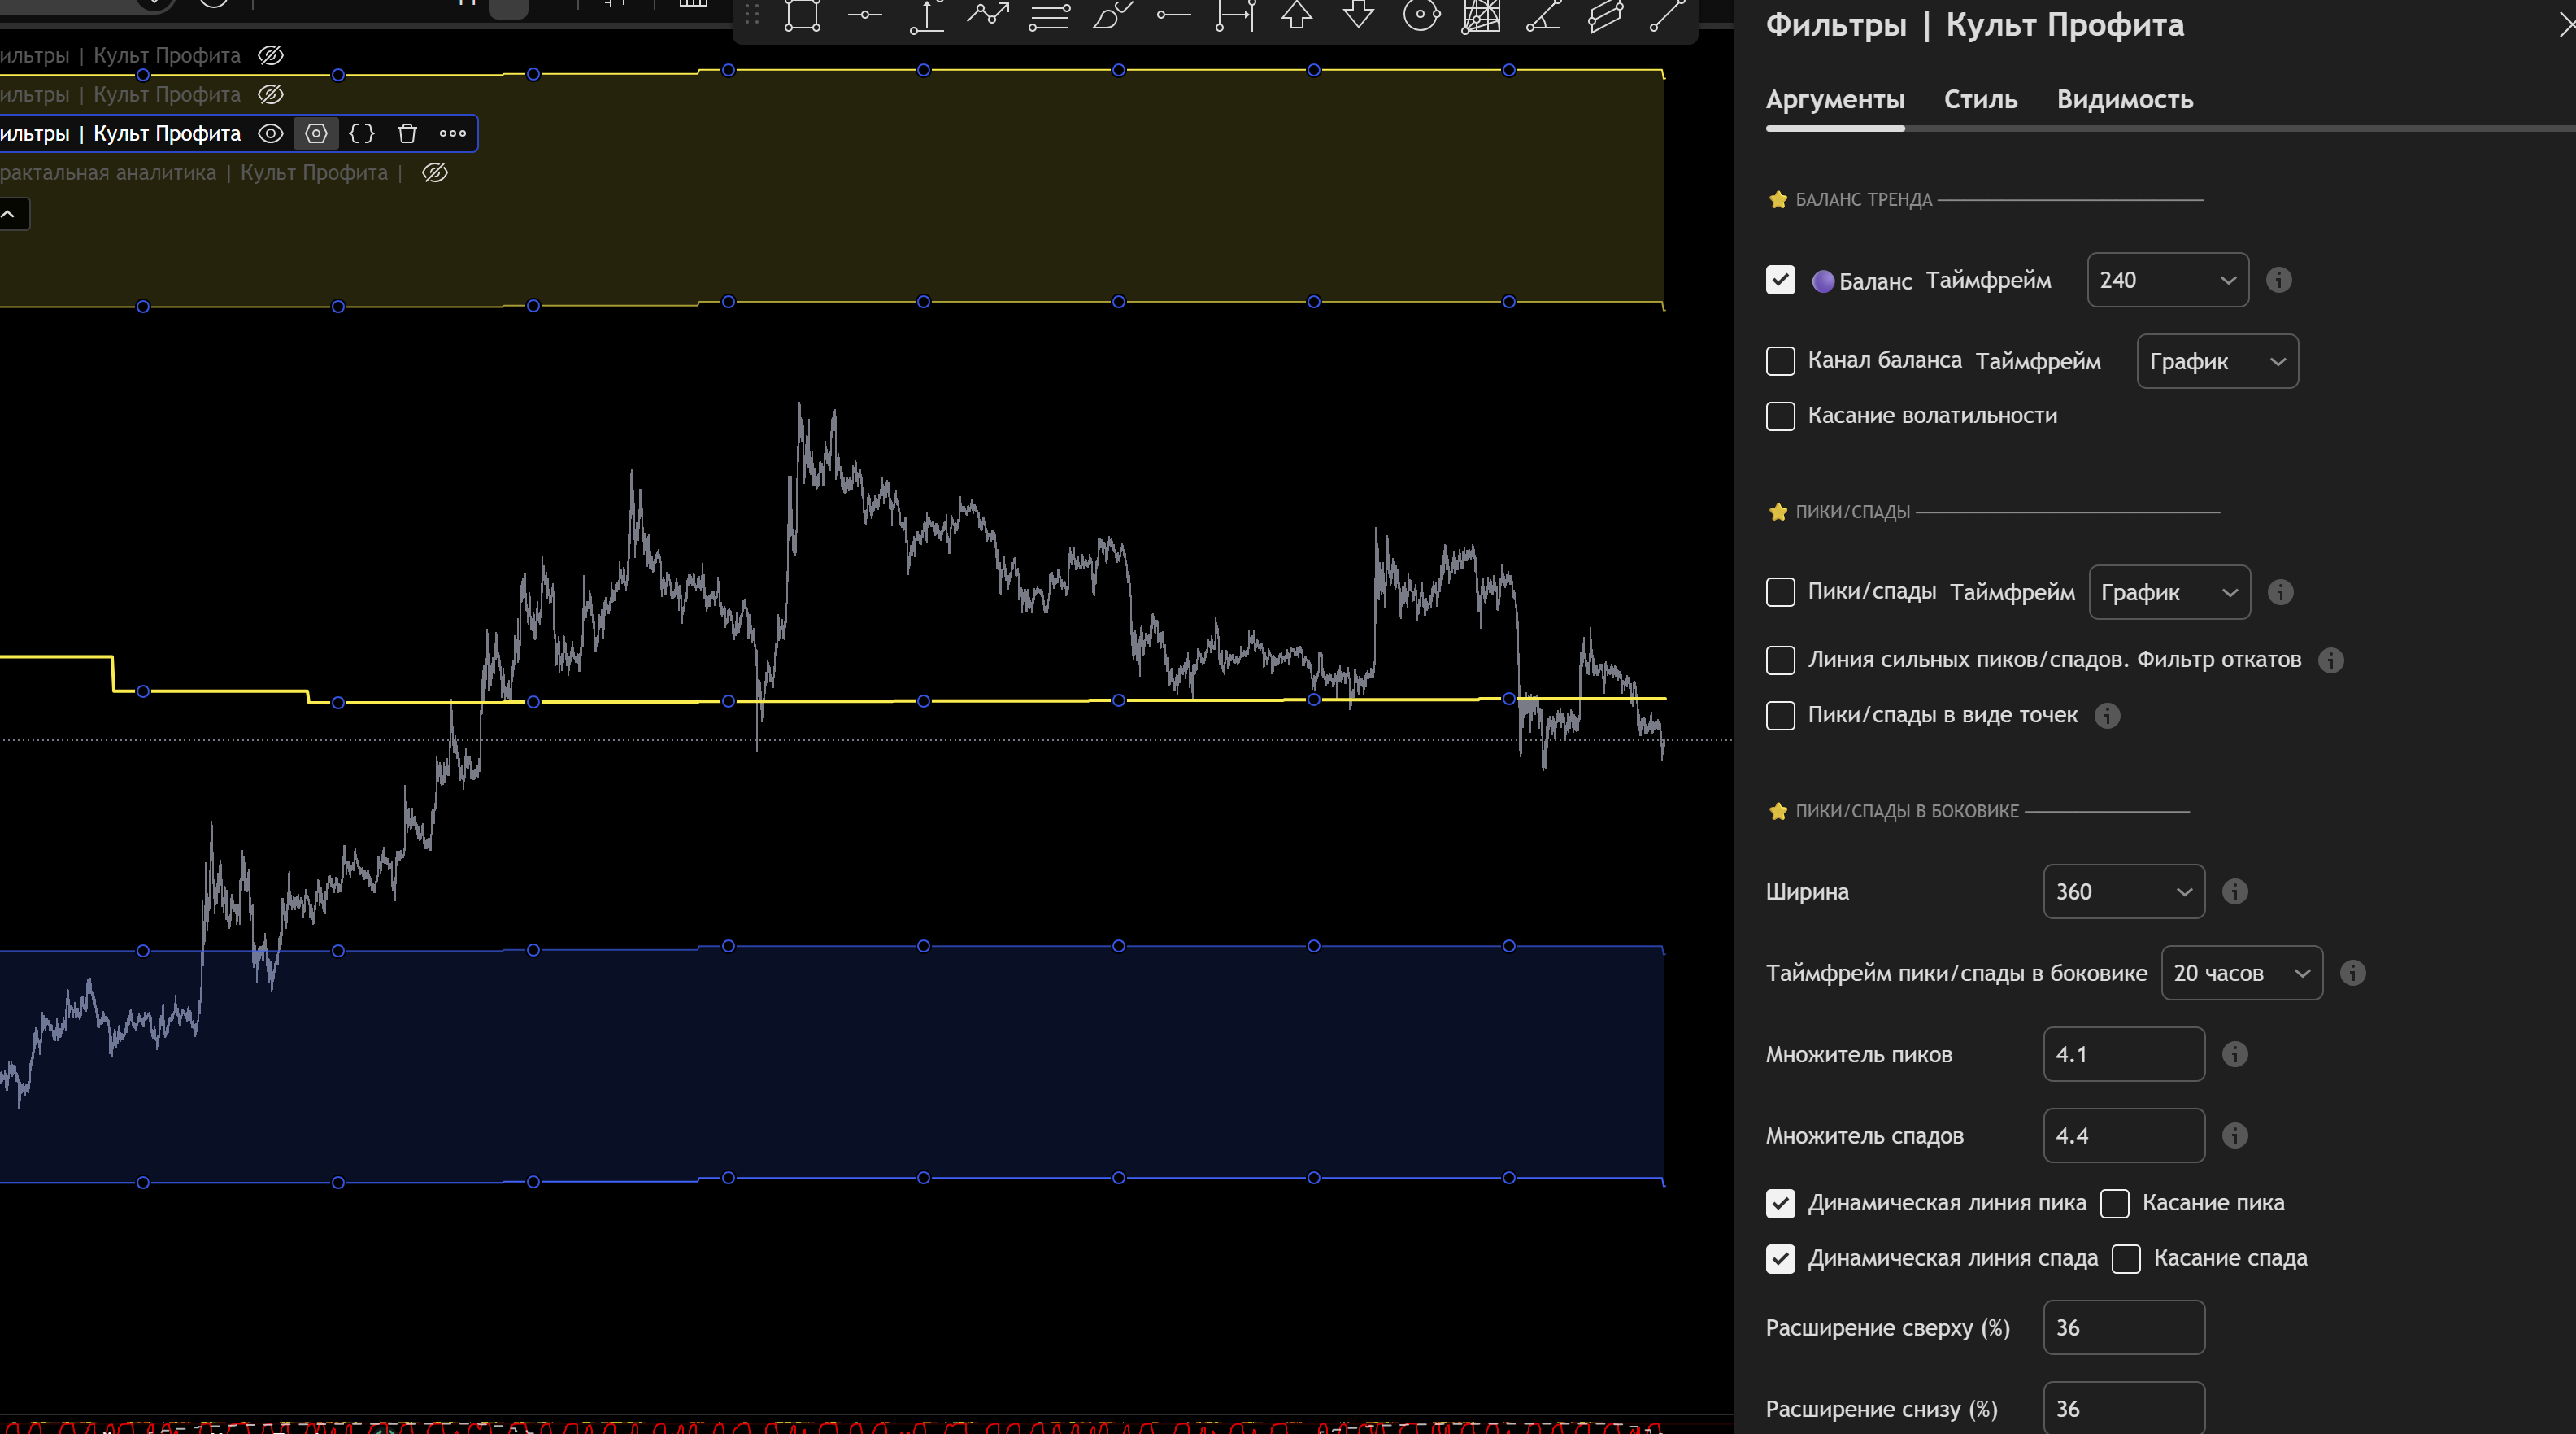This screenshot has height=1434, width=2576.
Task: Delete the selected Фильтры indicator
Action: [407, 133]
